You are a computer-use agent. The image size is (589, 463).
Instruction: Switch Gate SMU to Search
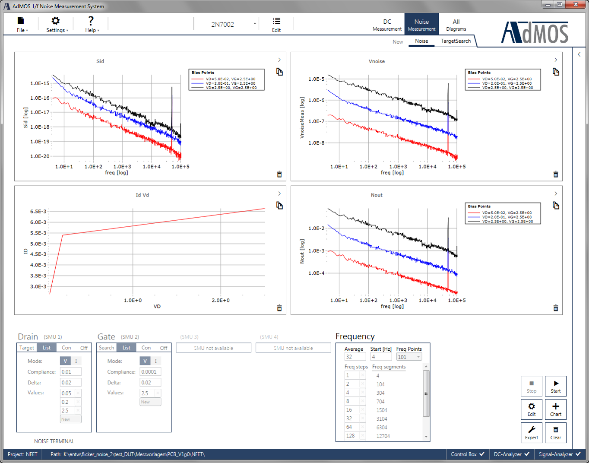(107, 348)
